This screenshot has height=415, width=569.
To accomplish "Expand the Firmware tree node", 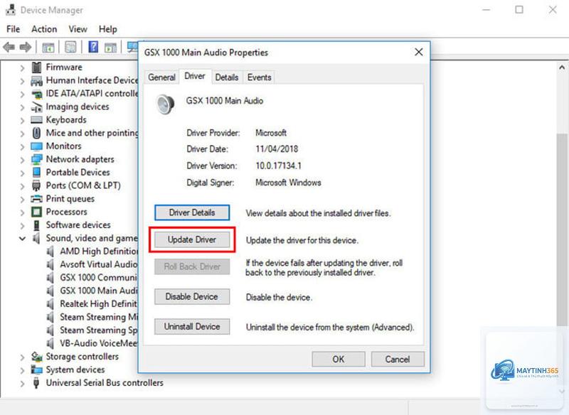I will [22, 68].
